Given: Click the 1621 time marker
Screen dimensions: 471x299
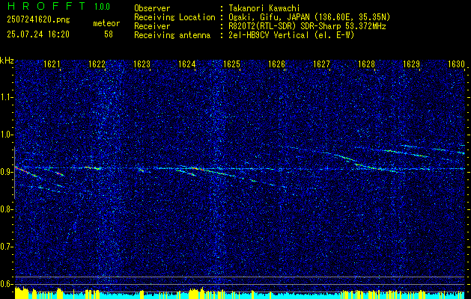Looking at the screenshot, I should [x=52, y=64].
